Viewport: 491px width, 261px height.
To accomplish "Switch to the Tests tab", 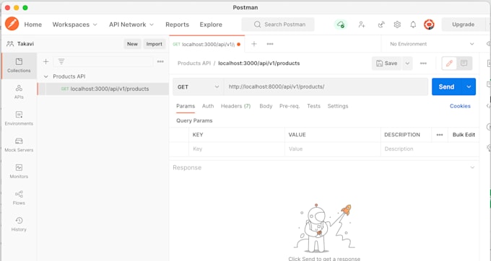I will (313, 106).
